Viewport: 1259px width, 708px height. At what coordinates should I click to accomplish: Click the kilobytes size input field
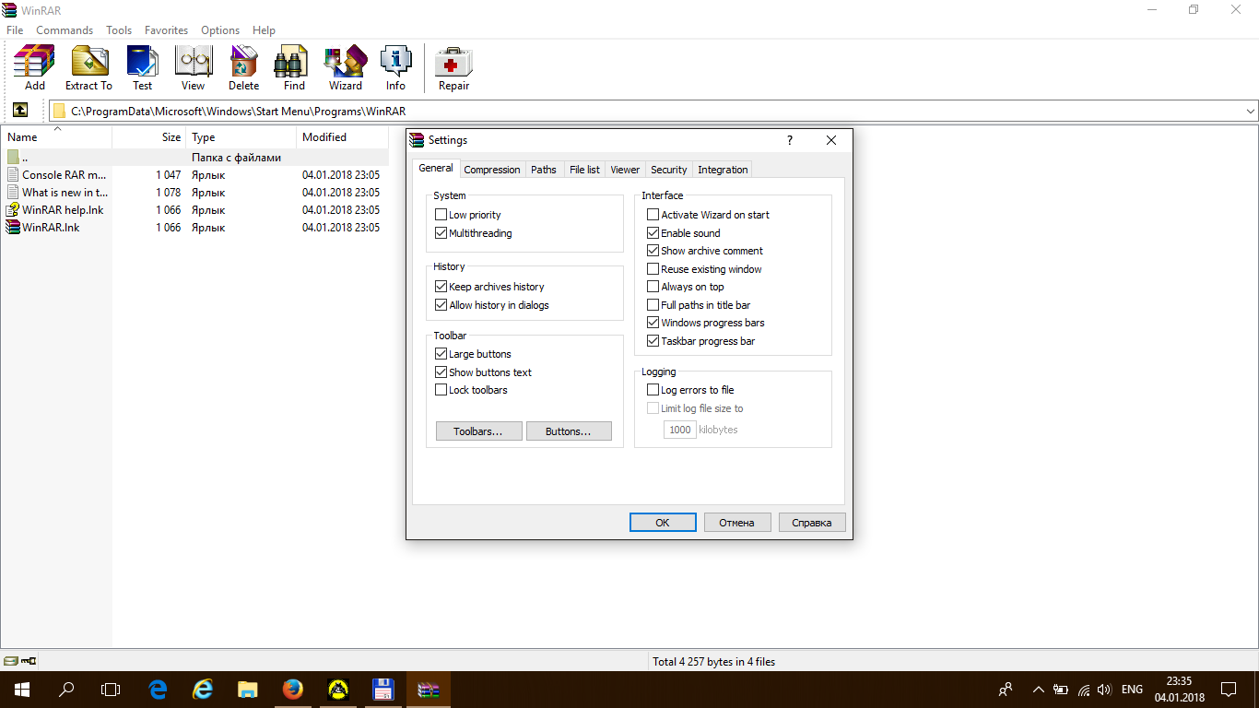pos(679,429)
